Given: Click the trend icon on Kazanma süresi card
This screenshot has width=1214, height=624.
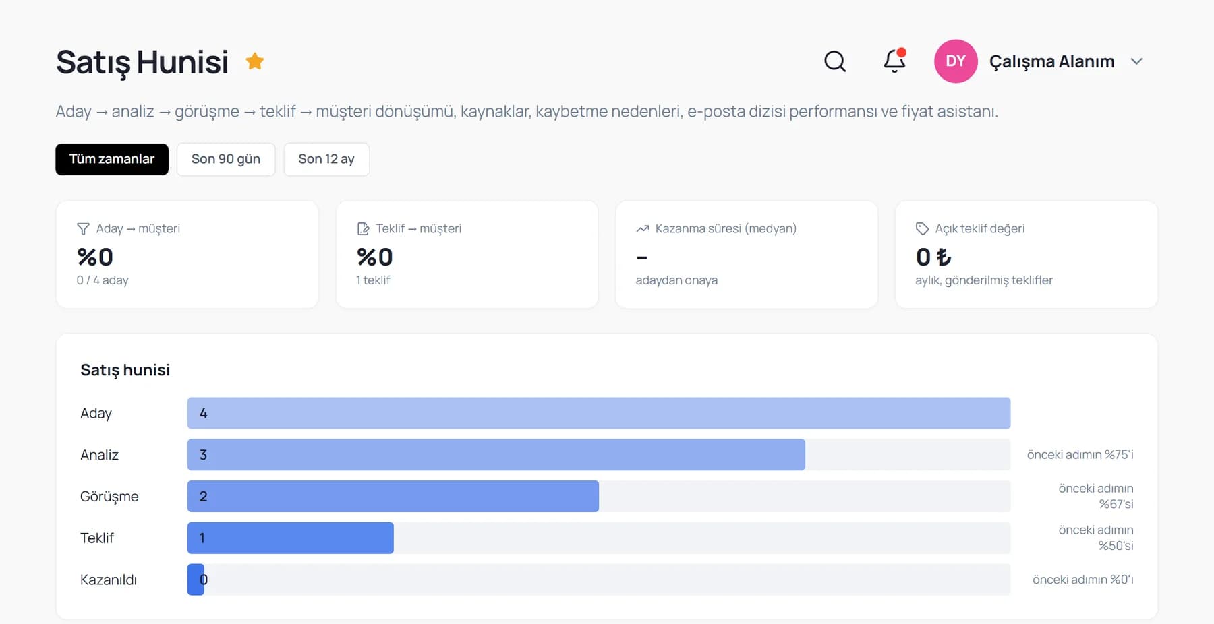Looking at the screenshot, I should pos(642,229).
